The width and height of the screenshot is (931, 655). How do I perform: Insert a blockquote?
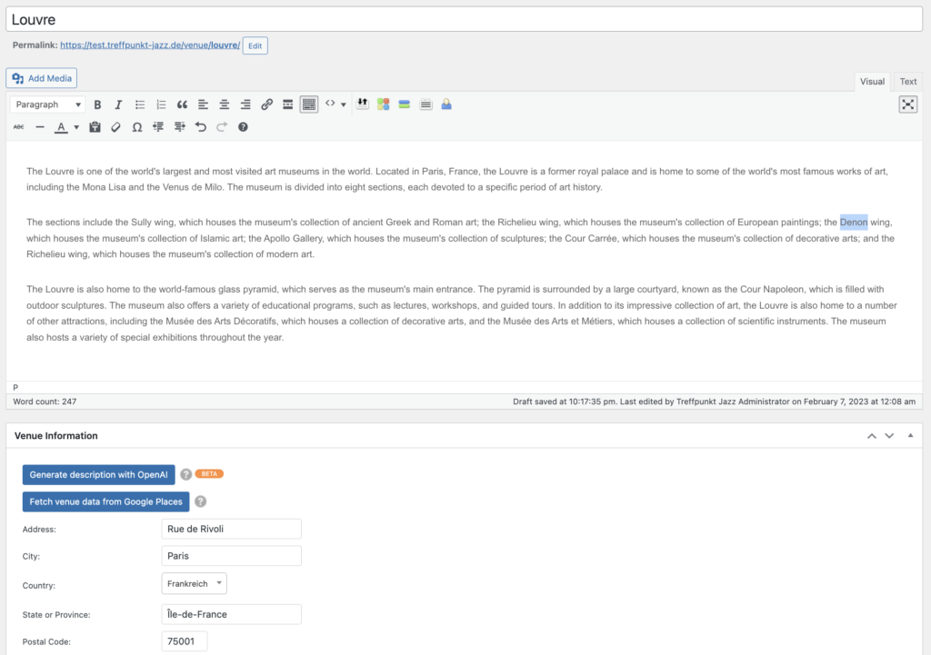[182, 104]
